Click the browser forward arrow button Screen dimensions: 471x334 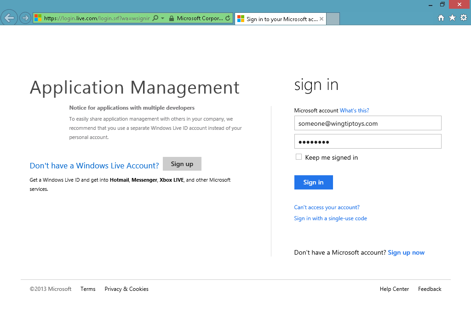click(25, 18)
